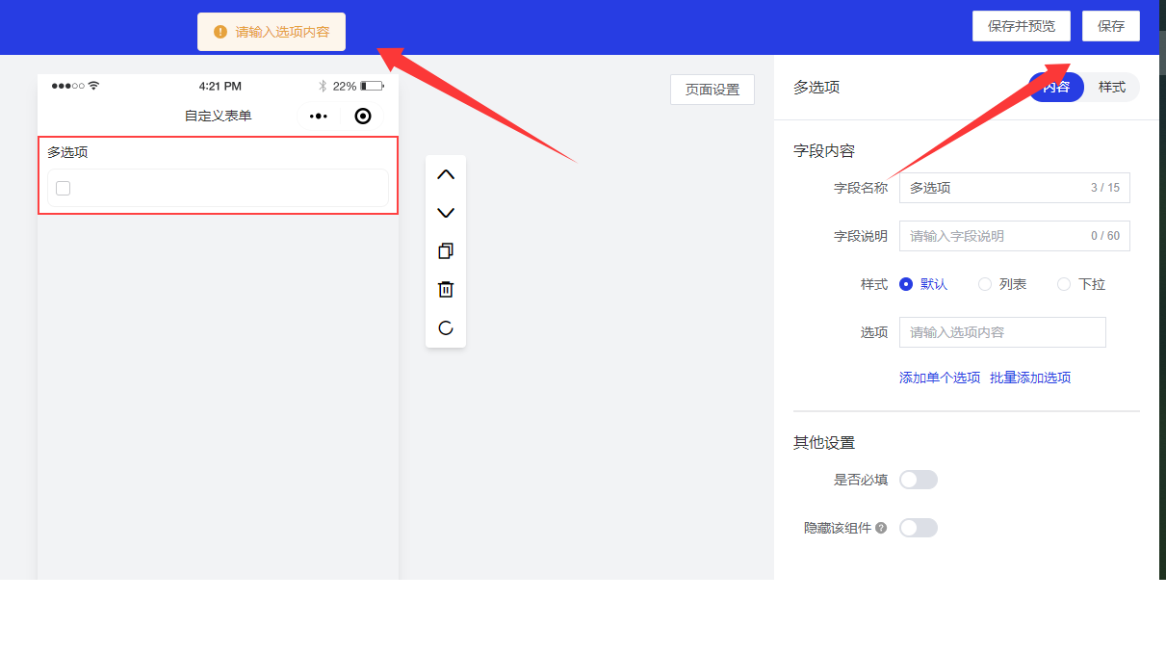Click help icon beside 隐藏该组件

(x=881, y=528)
